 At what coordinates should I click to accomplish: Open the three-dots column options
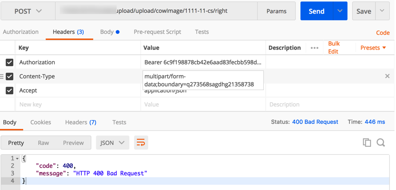(x=315, y=48)
